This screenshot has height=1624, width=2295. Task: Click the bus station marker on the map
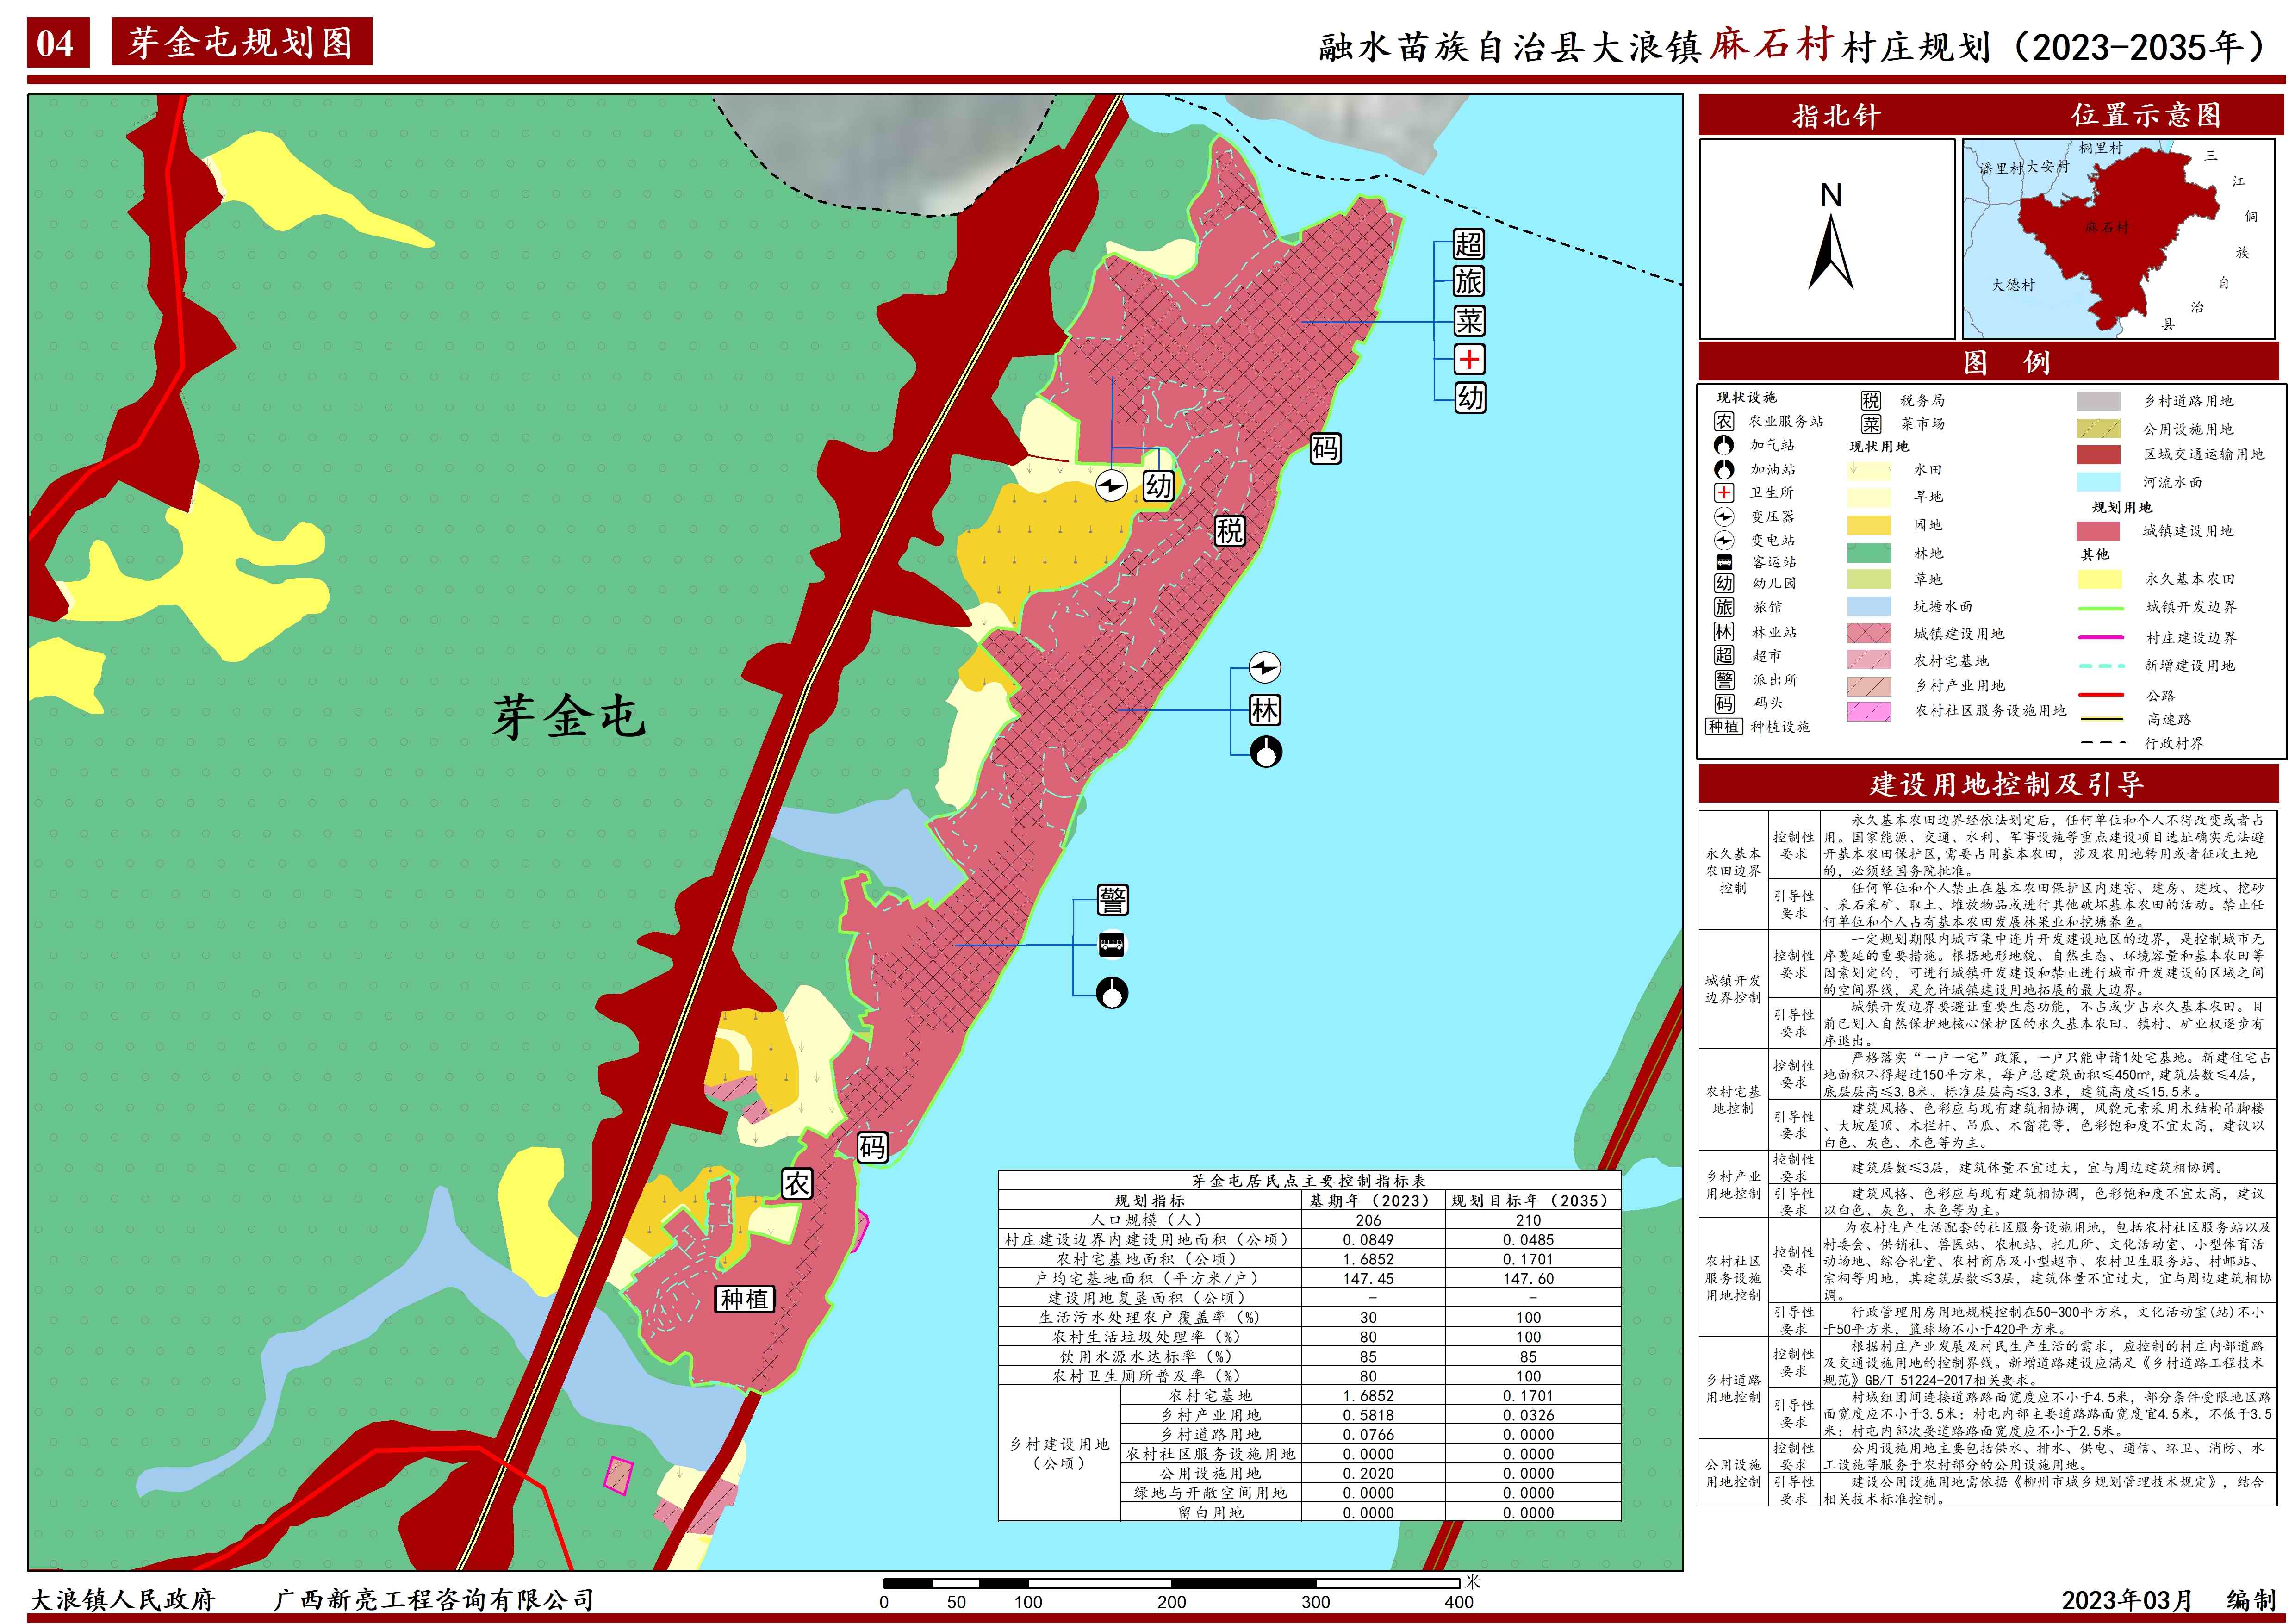coord(1112,944)
